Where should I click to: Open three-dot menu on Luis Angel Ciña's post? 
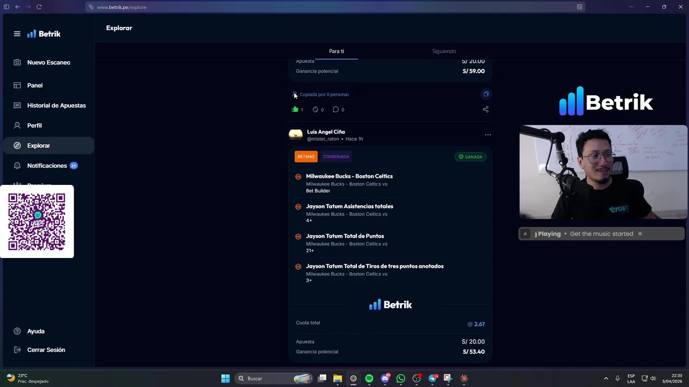(488, 135)
